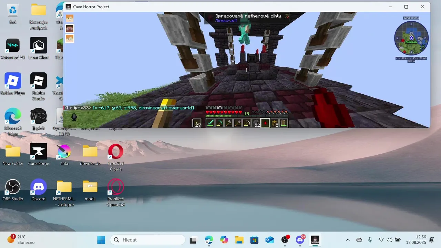Click the '02:42 Daytime' label above the minimap
The width and height of the screenshot is (441, 248).
click(x=411, y=18)
